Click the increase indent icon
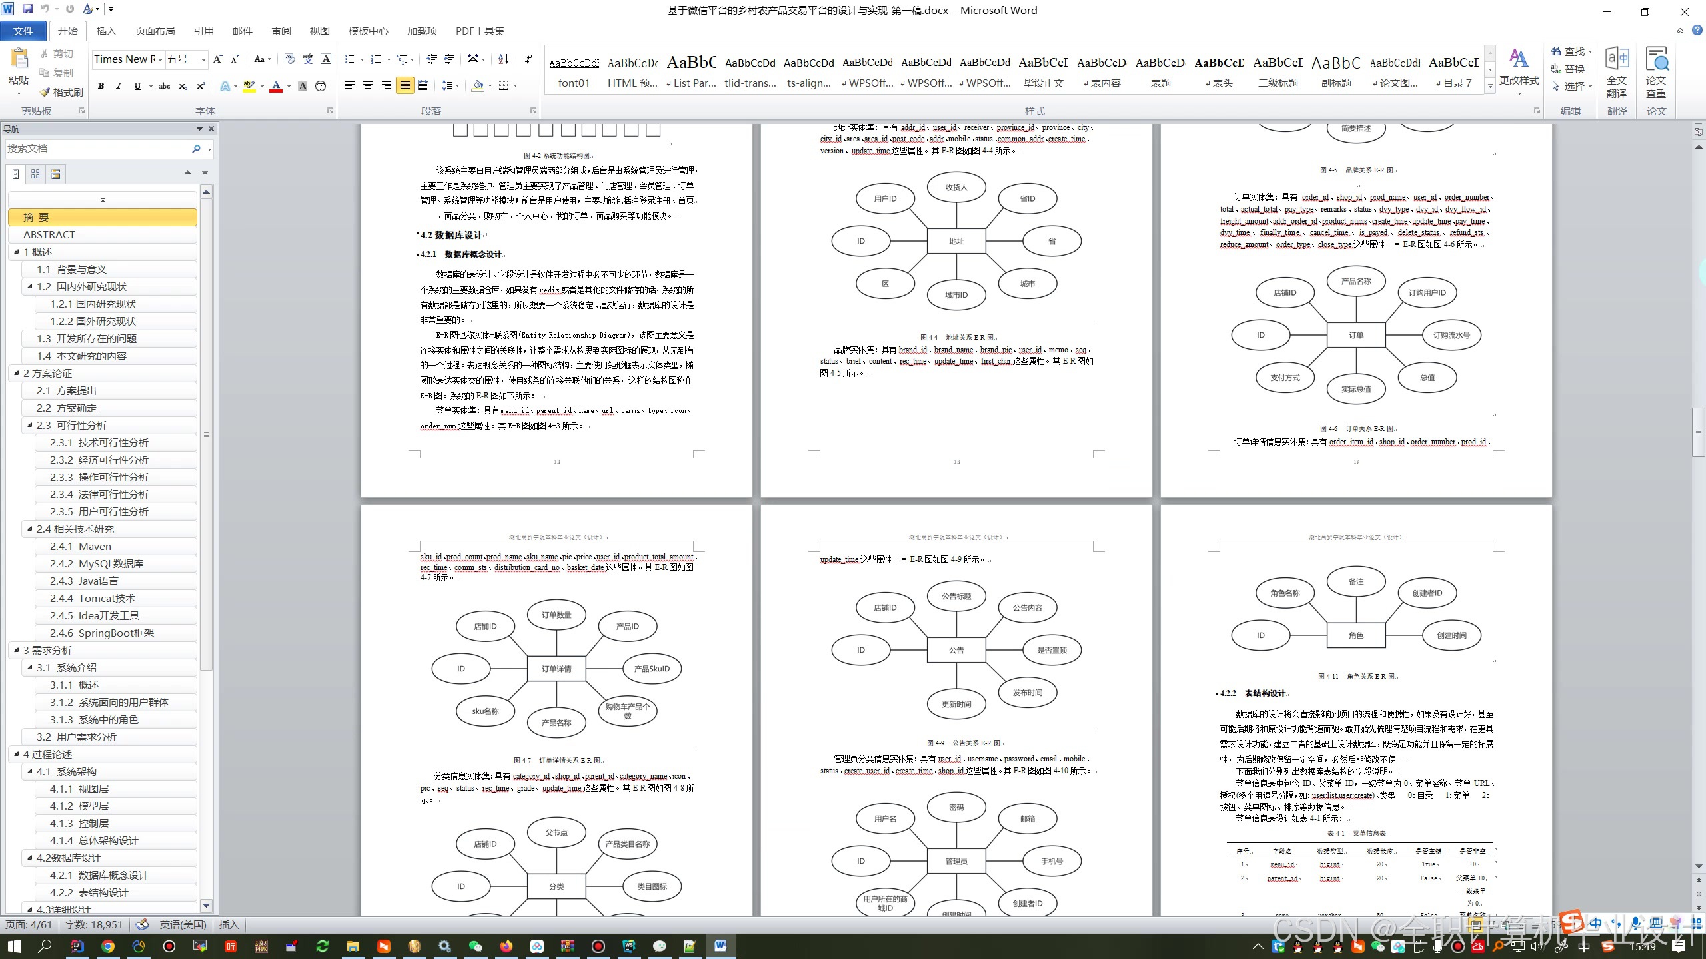This screenshot has height=959, width=1706. [x=450, y=59]
